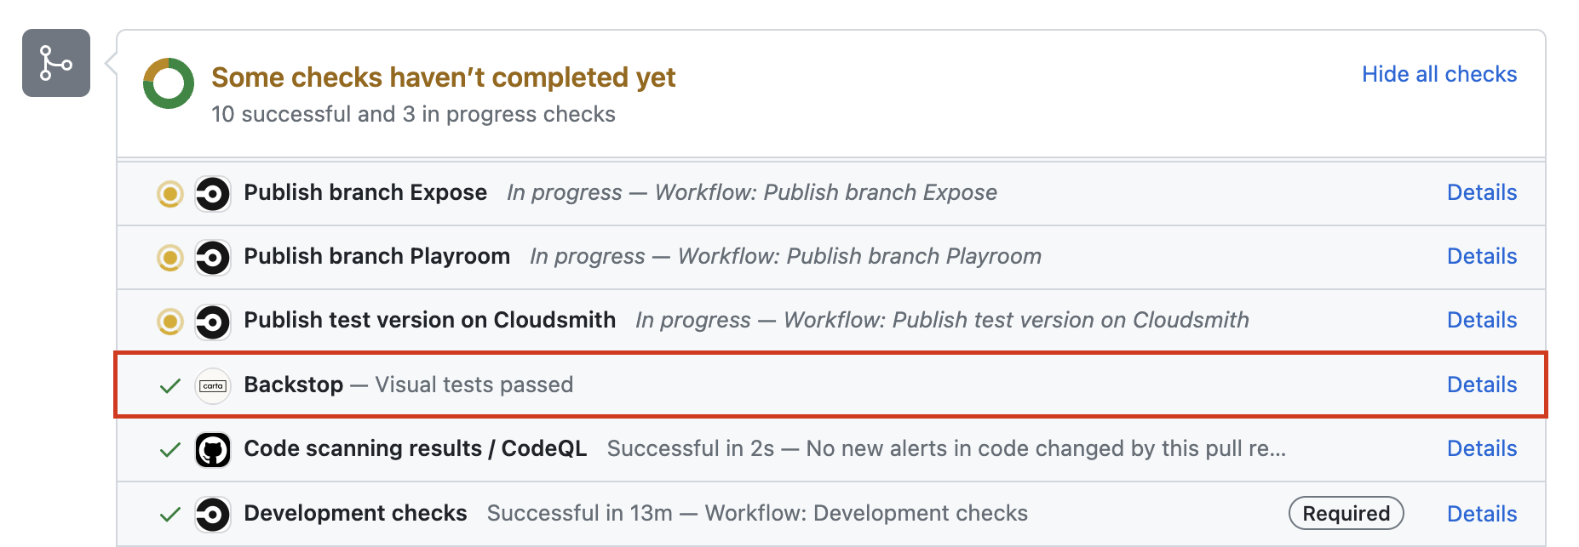
Task: Open Details for Publish test version on Cloudsmith
Action: pyautogui.click(x=1481, y=320)
